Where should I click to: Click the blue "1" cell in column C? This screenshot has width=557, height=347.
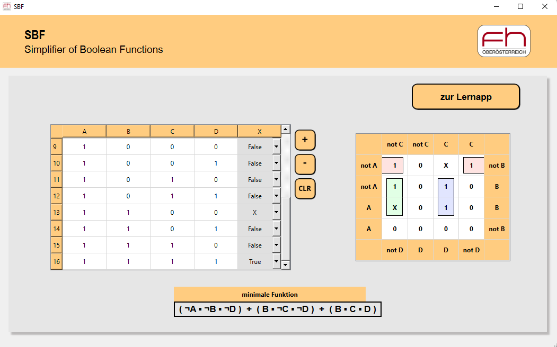(x=446, y=186)
